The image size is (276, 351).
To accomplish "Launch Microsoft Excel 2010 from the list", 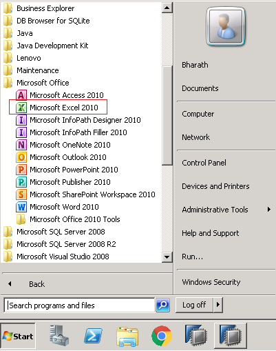I will [57, 108].
